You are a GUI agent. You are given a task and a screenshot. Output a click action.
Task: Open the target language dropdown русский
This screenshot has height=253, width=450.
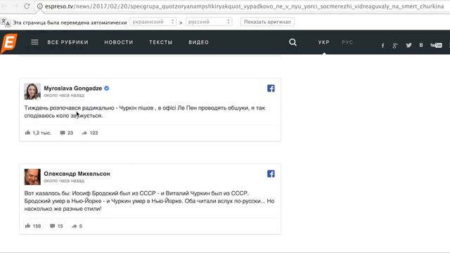click(x=209, y=22)
